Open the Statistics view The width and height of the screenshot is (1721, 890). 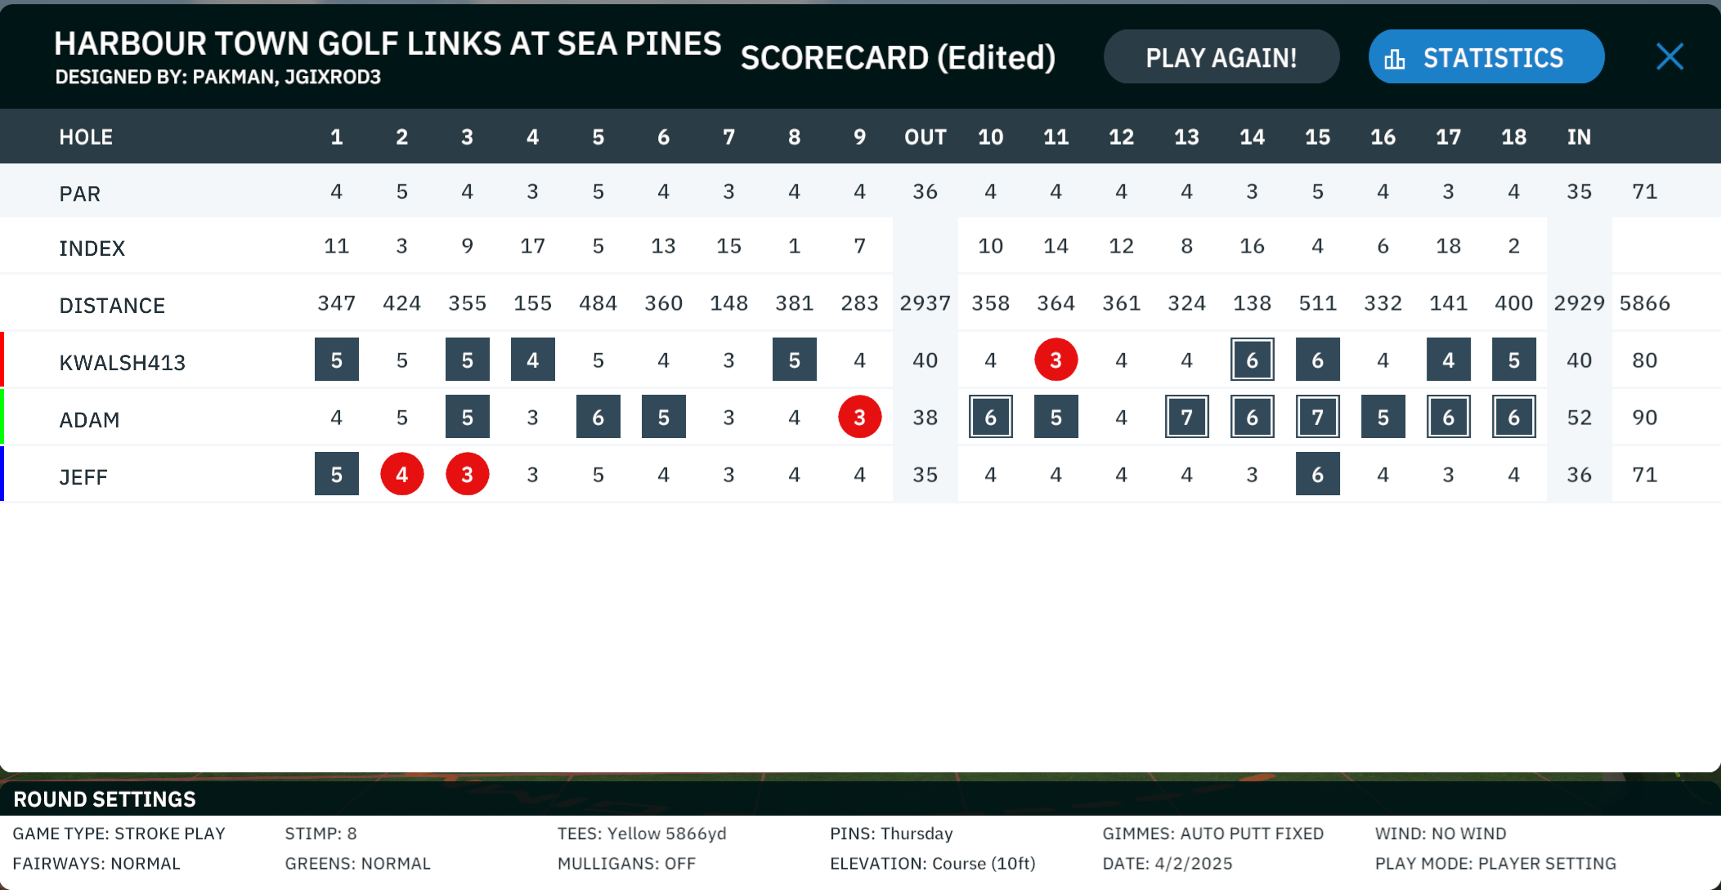1486,56
